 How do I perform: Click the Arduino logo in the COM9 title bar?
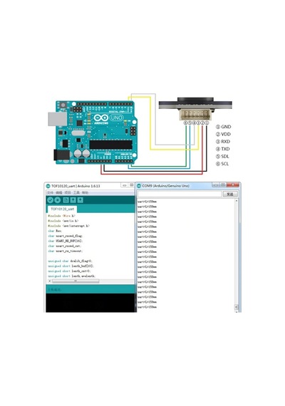click(139, 186)
